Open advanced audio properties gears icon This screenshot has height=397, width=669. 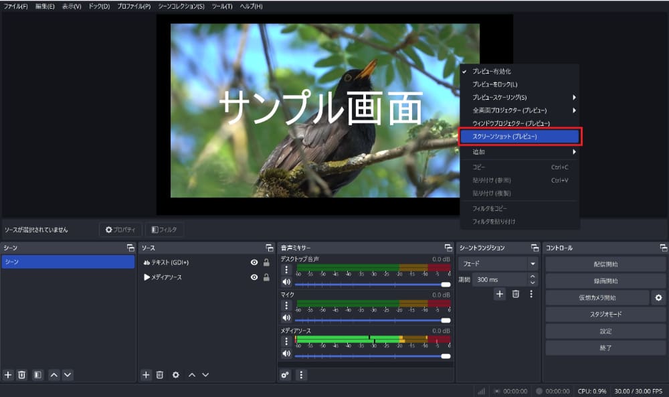tap(285, 375)
